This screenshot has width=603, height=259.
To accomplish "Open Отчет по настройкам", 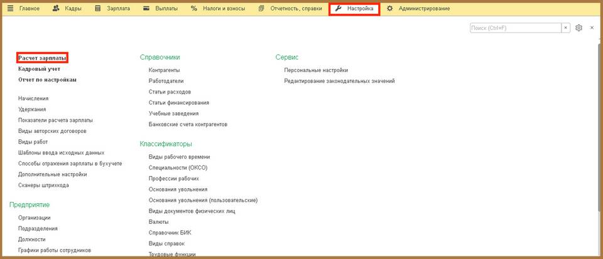I will [x=47, y=80].
